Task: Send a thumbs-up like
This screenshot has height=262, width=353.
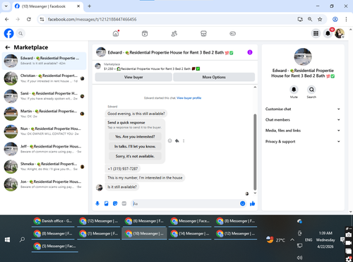Action: pos(252,203)
